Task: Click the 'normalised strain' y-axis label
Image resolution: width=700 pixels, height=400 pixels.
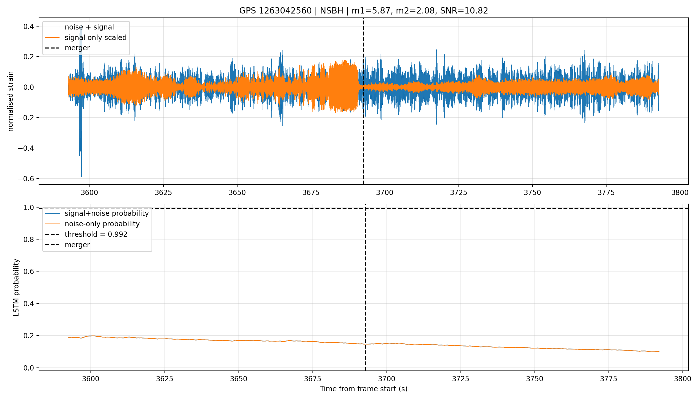Action: (10, 101)
